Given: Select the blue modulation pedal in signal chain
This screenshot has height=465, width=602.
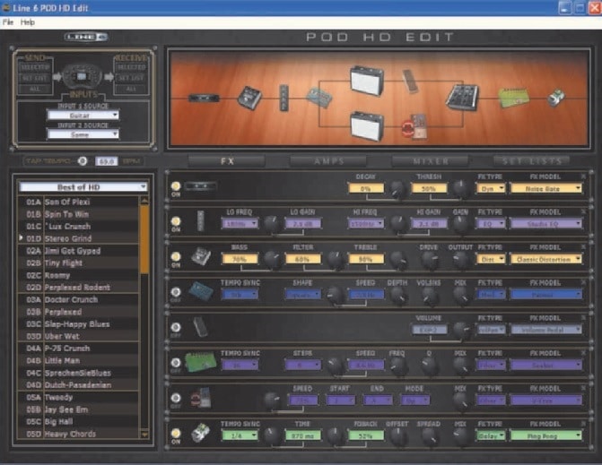Looking at the screenshot, I should [319, 98].
